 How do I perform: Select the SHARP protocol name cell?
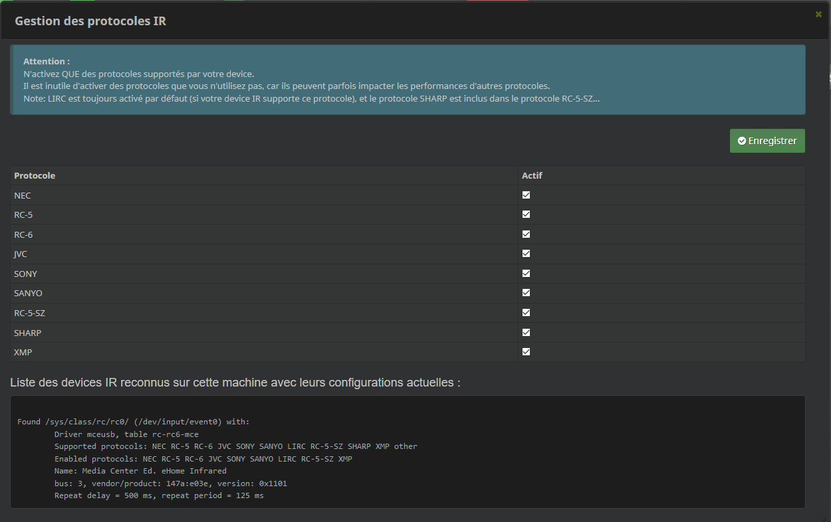coord(27,333)
